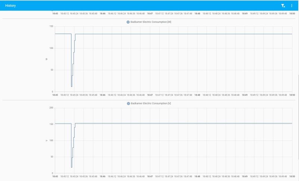The width and height of the screenshot is (299, 181).
Task: Click the W unit label beside the watt chart
Action: (x=46, y=59)
